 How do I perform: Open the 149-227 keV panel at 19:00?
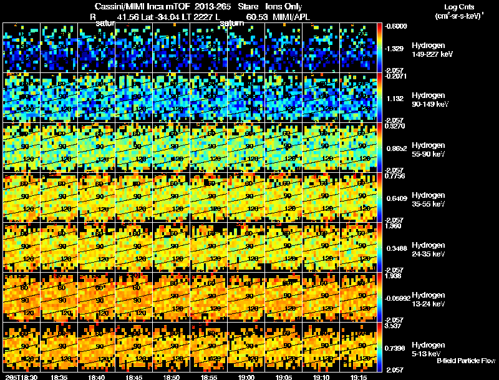click(x=246, y=48)
